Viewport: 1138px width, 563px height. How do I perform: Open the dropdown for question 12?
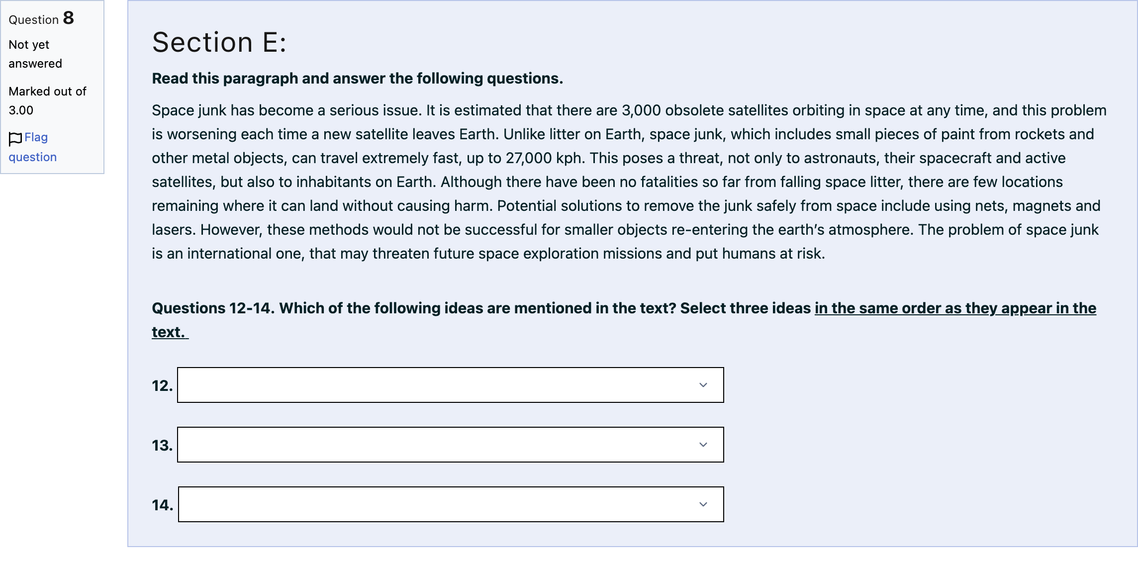(451, 385)
